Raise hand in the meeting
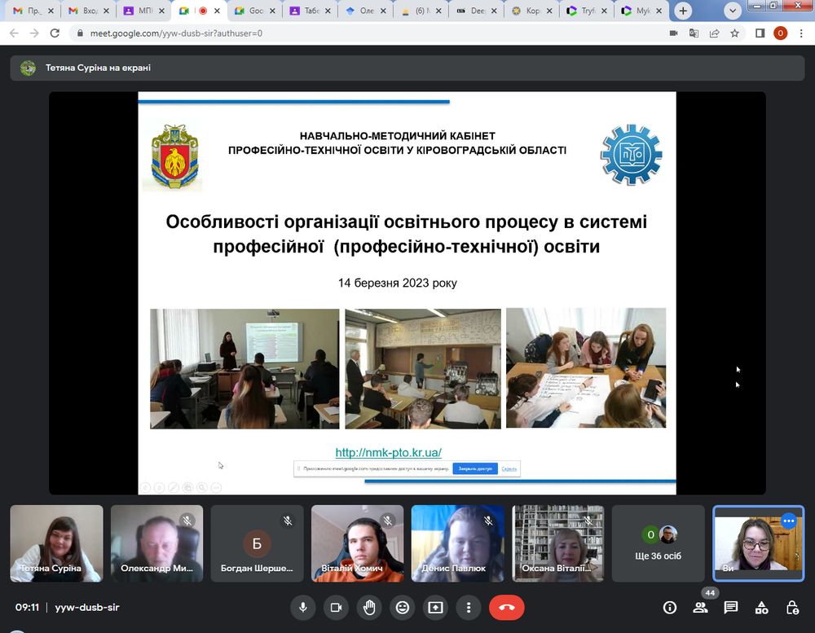 368,608
